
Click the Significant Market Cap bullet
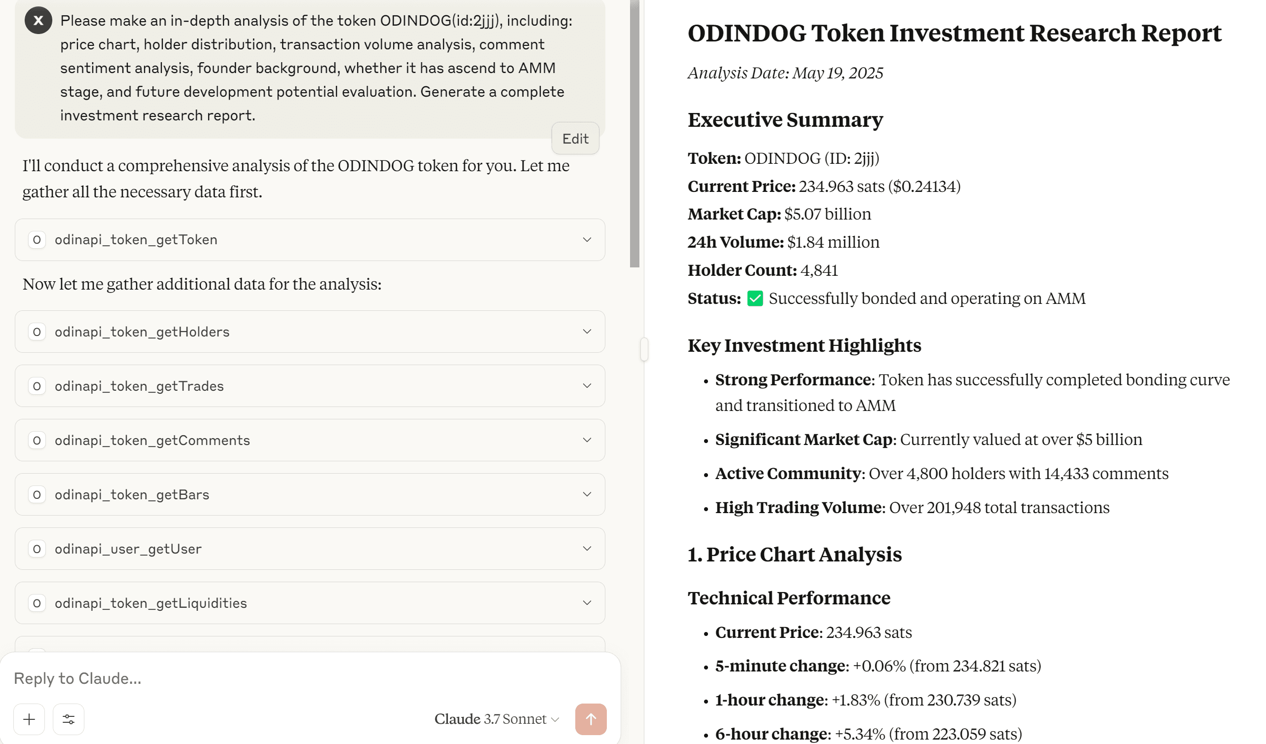(x=929, y=440)
